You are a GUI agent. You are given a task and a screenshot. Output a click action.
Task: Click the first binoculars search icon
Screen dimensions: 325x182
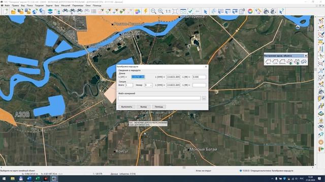pos(66,11)
